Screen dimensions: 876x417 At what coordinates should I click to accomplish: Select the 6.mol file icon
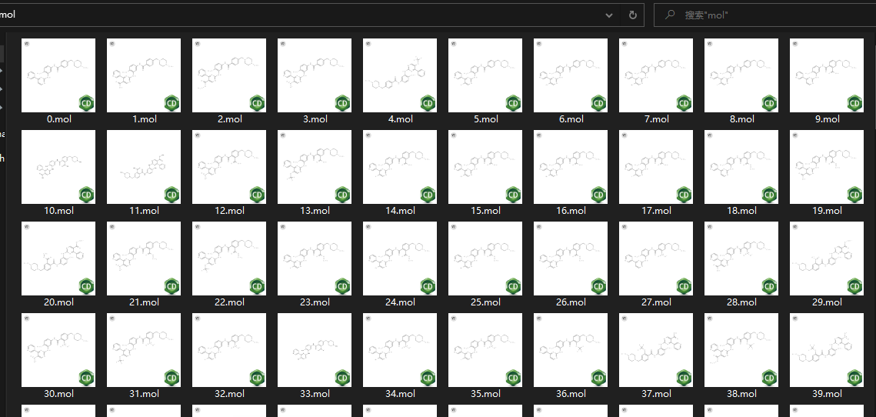pyautogui.click(x=571, y=75)
